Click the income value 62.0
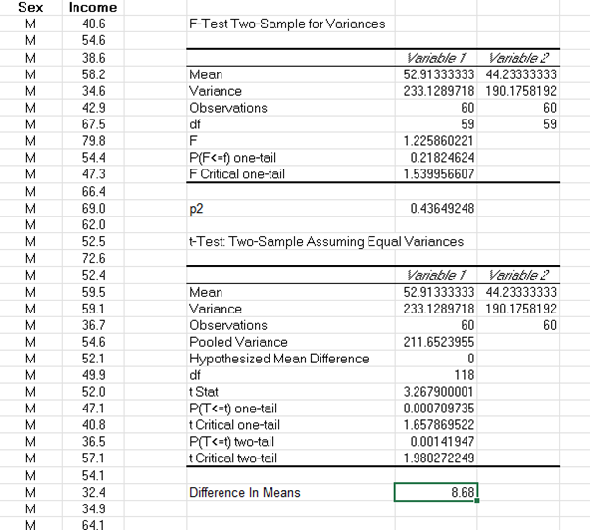 point(93,224)
